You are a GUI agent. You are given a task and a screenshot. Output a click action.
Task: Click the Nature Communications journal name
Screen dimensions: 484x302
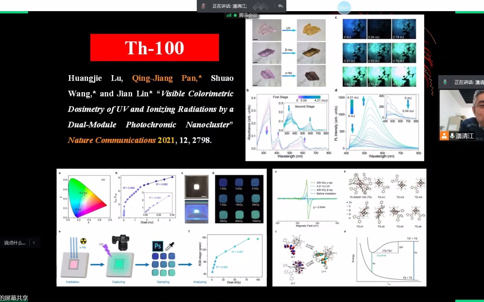pos(112,140)
